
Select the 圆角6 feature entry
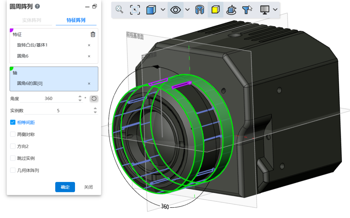(22, 56)
